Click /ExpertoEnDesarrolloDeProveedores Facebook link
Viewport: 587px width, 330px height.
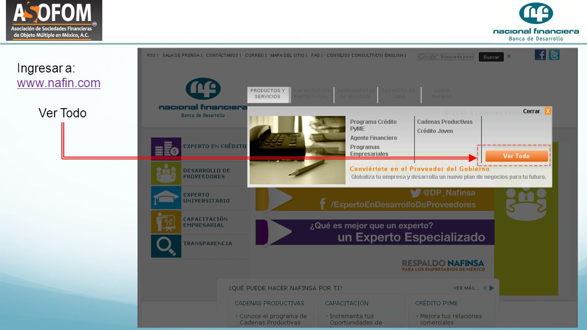[x=403, y=204]
